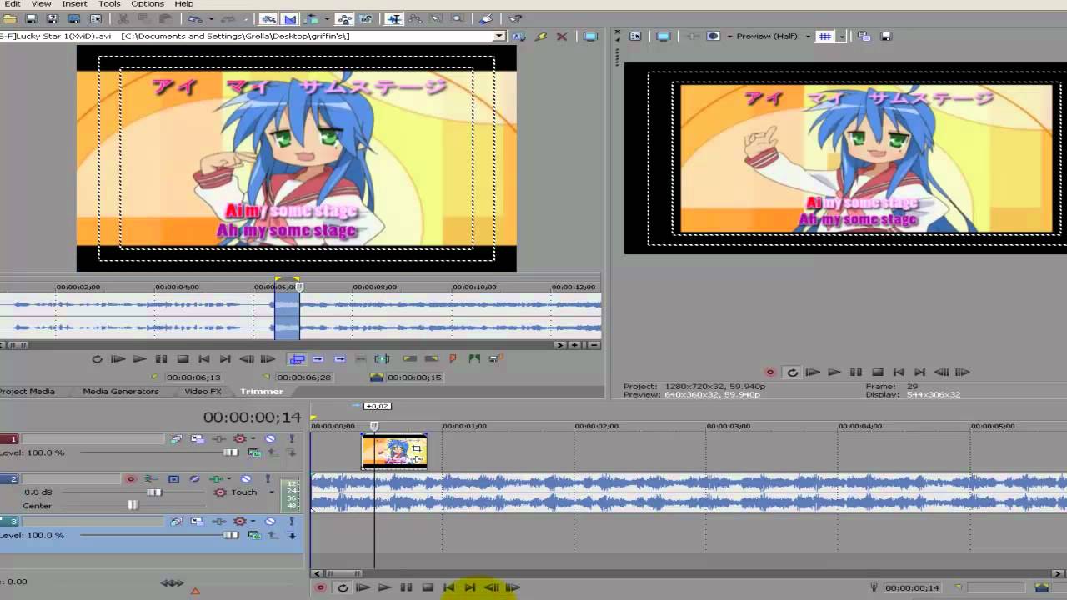
Task: Click the What's This Help icon
Action: tap(514, 18)
